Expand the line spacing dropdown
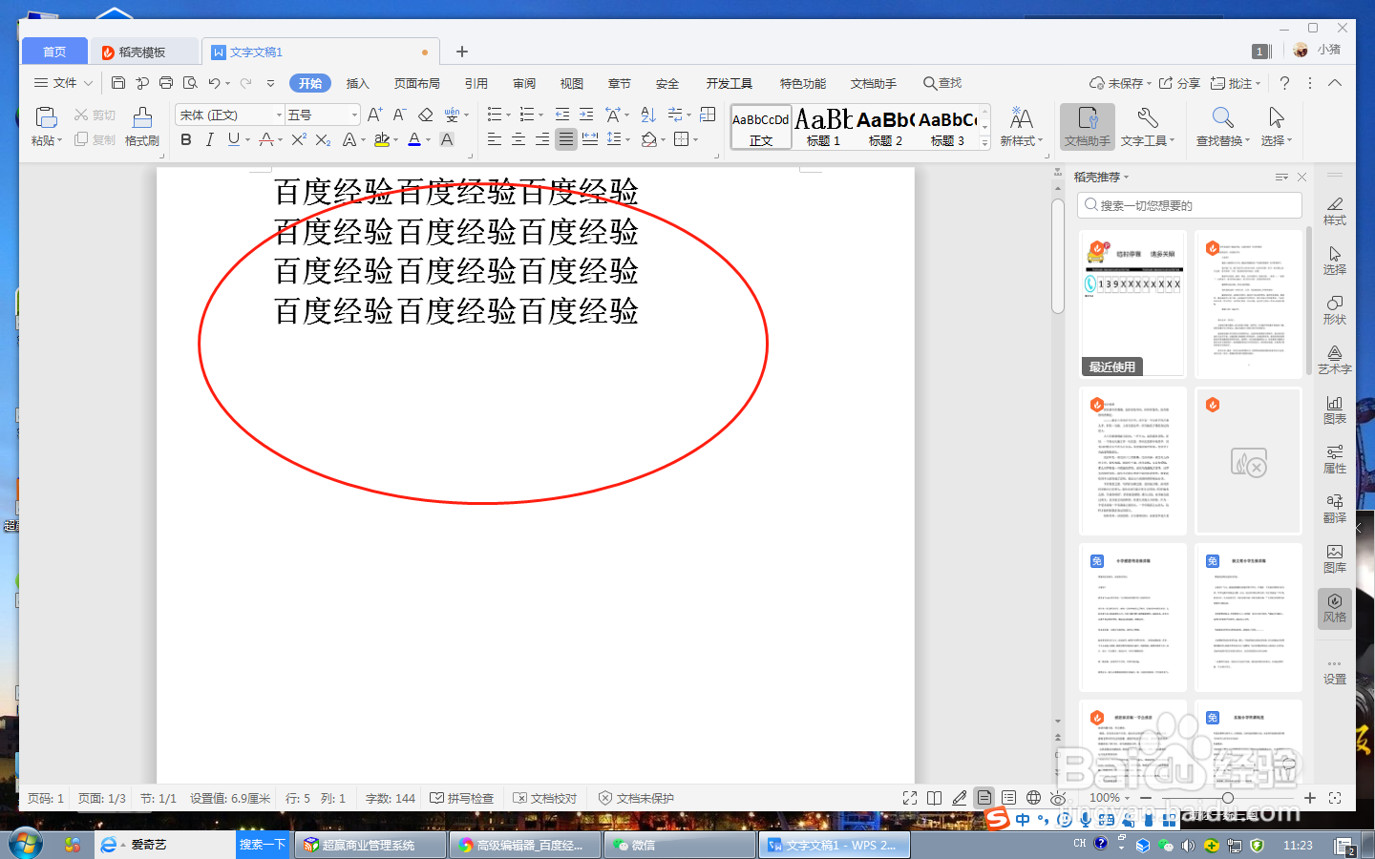 coord(627,140)
